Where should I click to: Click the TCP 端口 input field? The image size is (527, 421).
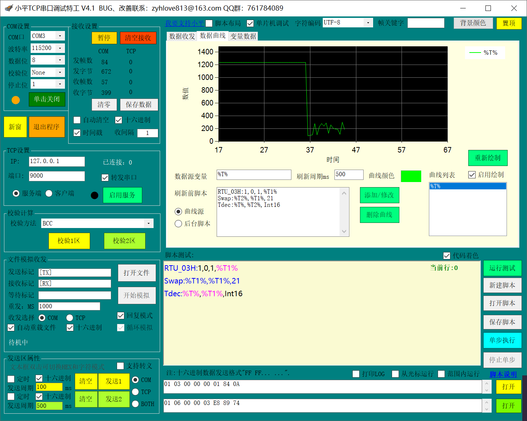57,176
